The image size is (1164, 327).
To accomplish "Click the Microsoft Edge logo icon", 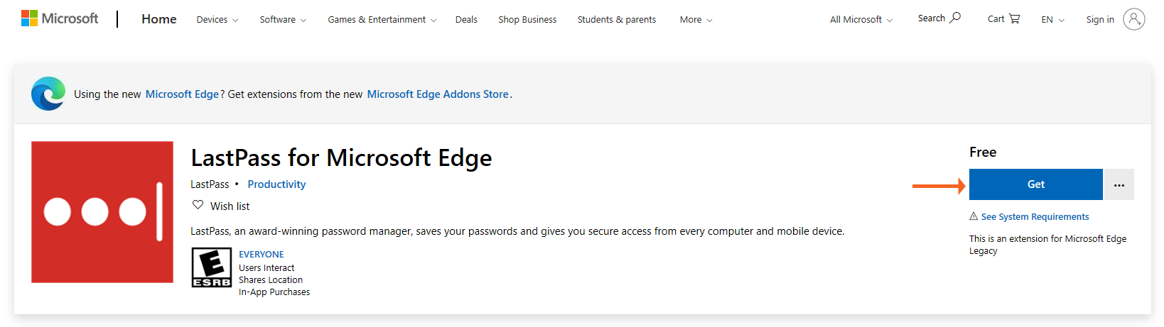I will point(48,94).
